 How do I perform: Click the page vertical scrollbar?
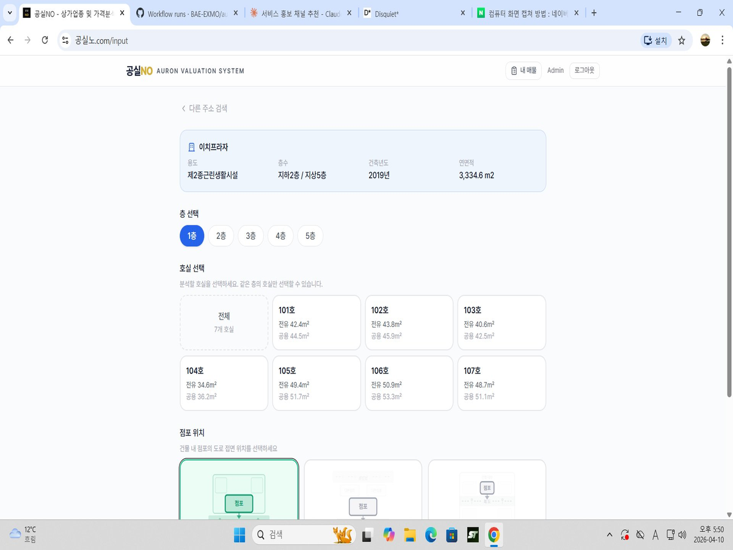pos(729,232)
